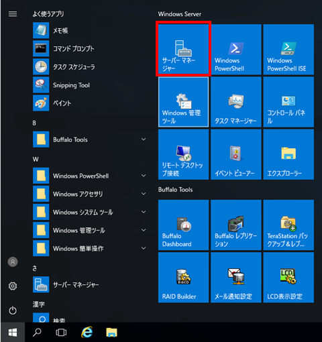The width and height of the screenshot is (322, 342).
Task: Click the W letter section header
Action: point(36,159)
